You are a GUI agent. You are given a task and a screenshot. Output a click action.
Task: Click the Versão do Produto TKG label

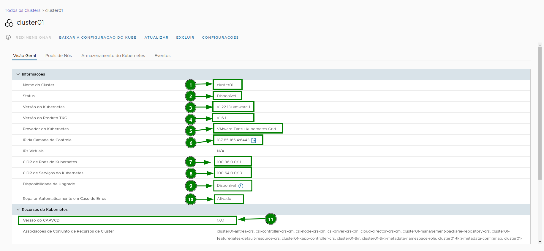[45, 118]
